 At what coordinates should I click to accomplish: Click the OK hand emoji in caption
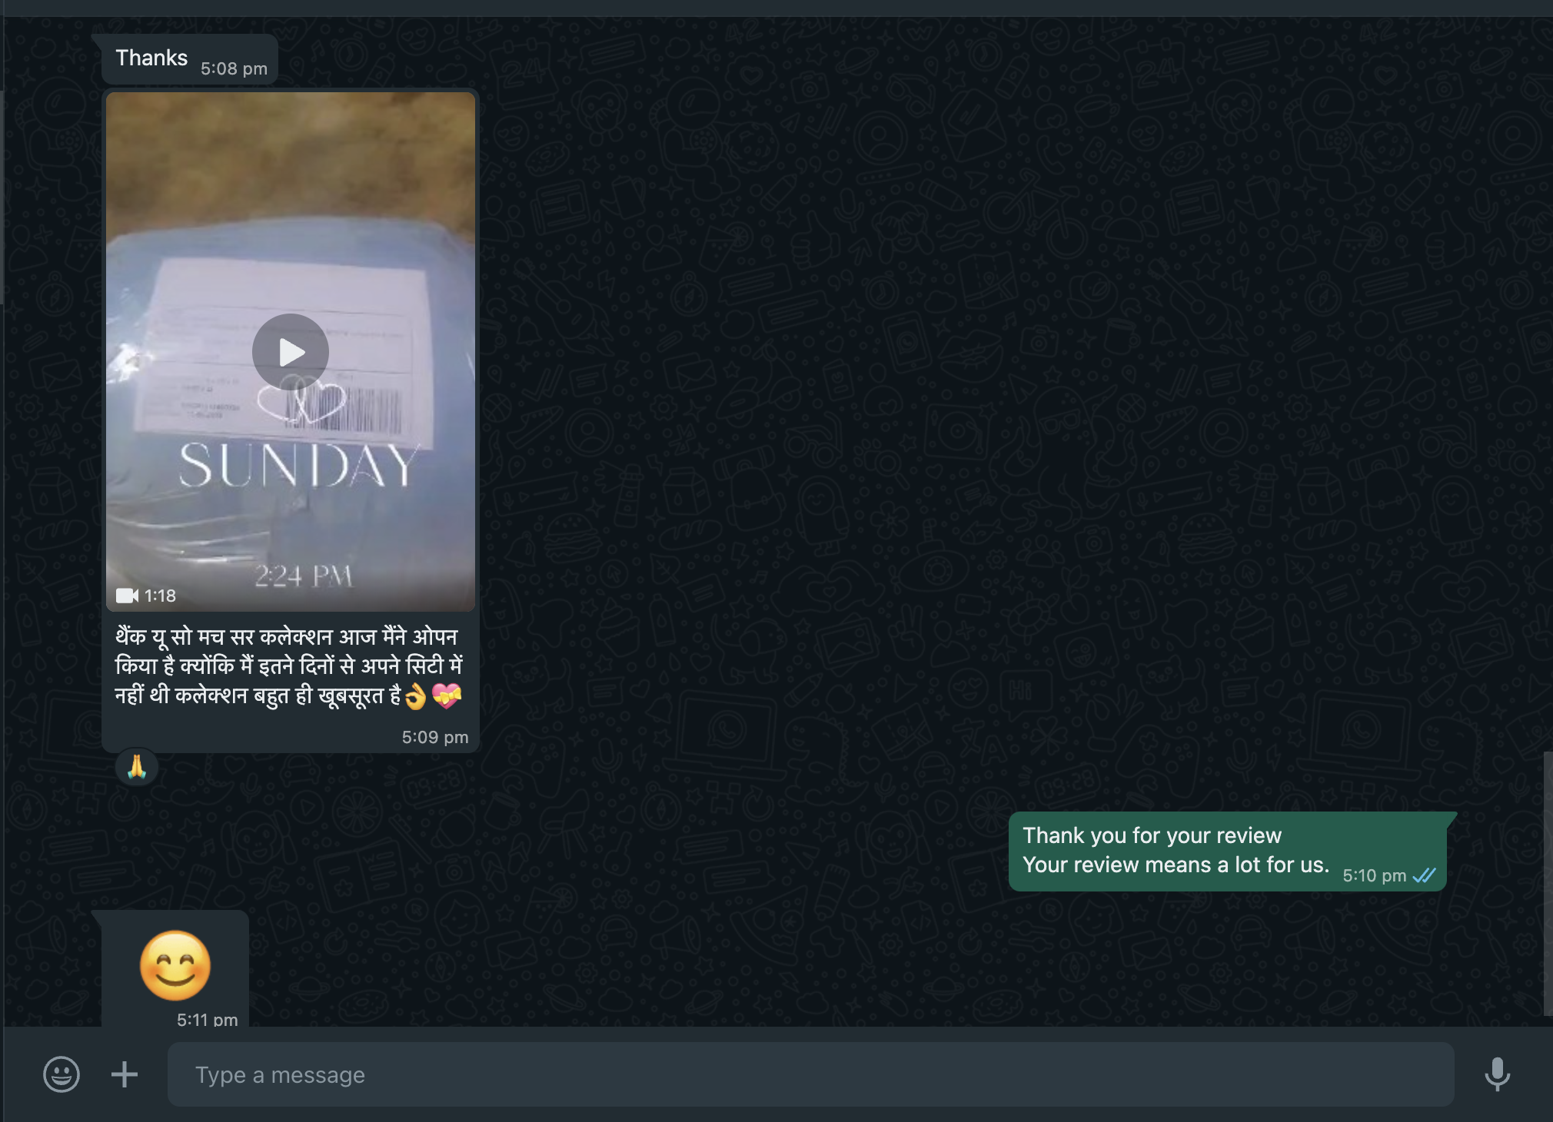point(416,696)
